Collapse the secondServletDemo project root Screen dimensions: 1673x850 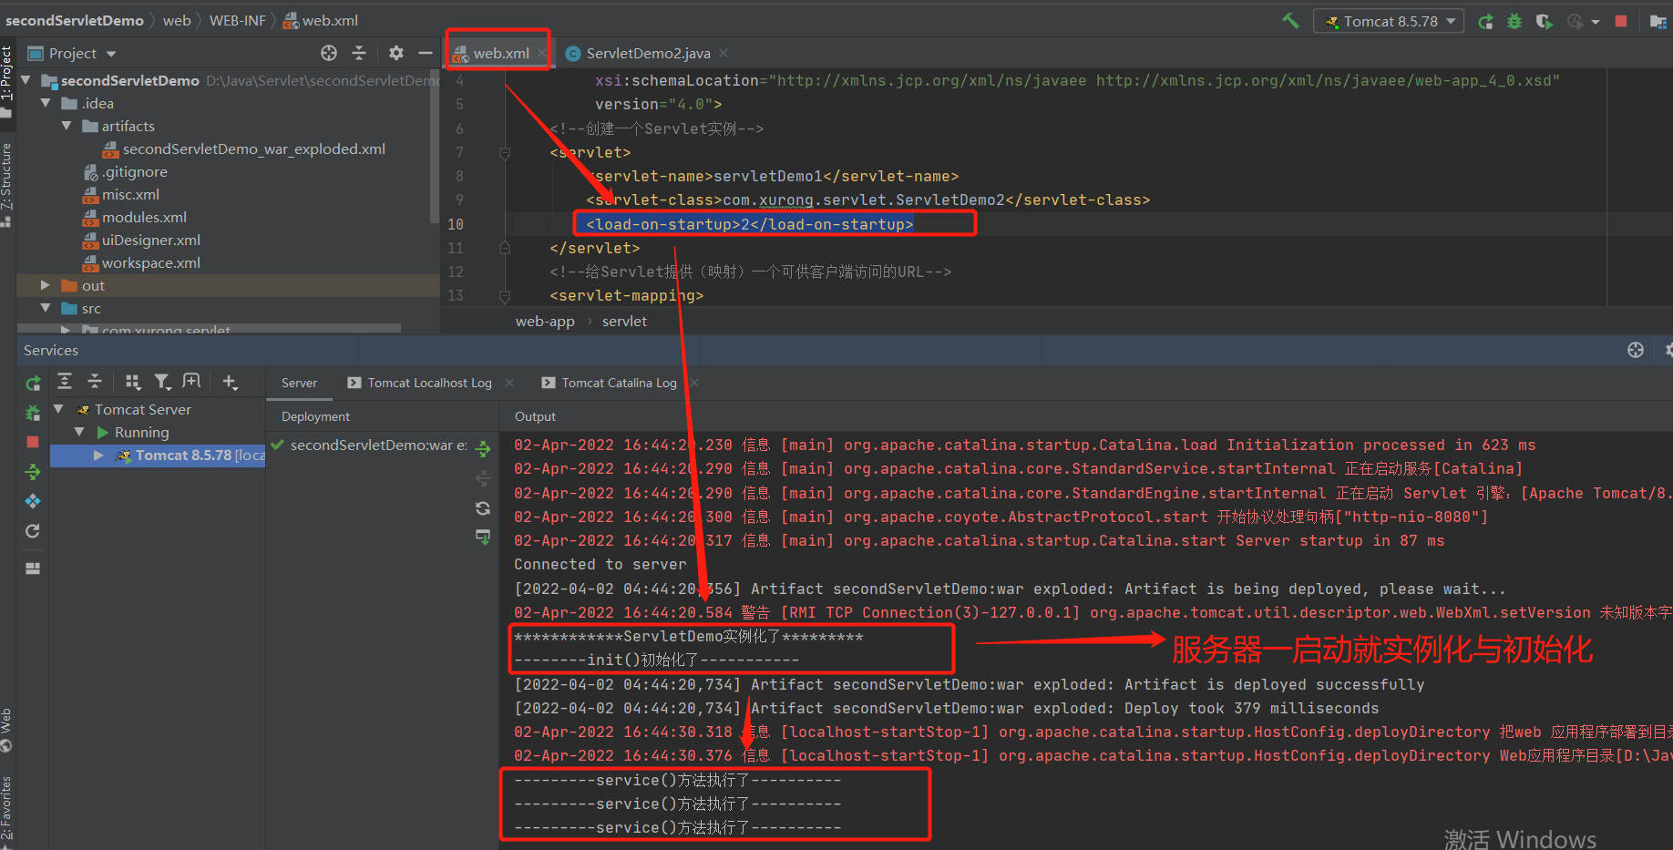coord(26,80)
